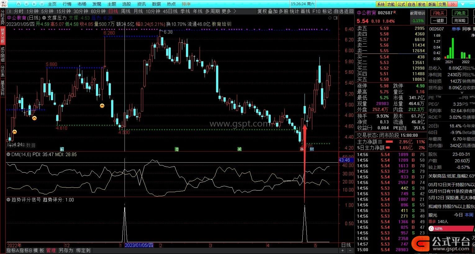This screenshot has height=254, width=475.
Task: Click the 股池 button
Action: point(422,4)
